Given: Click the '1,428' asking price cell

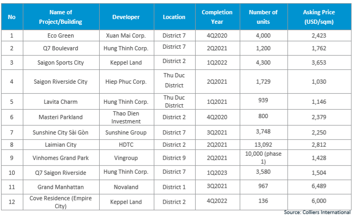Looking at the screenshot, I should (x=319, y=158).
